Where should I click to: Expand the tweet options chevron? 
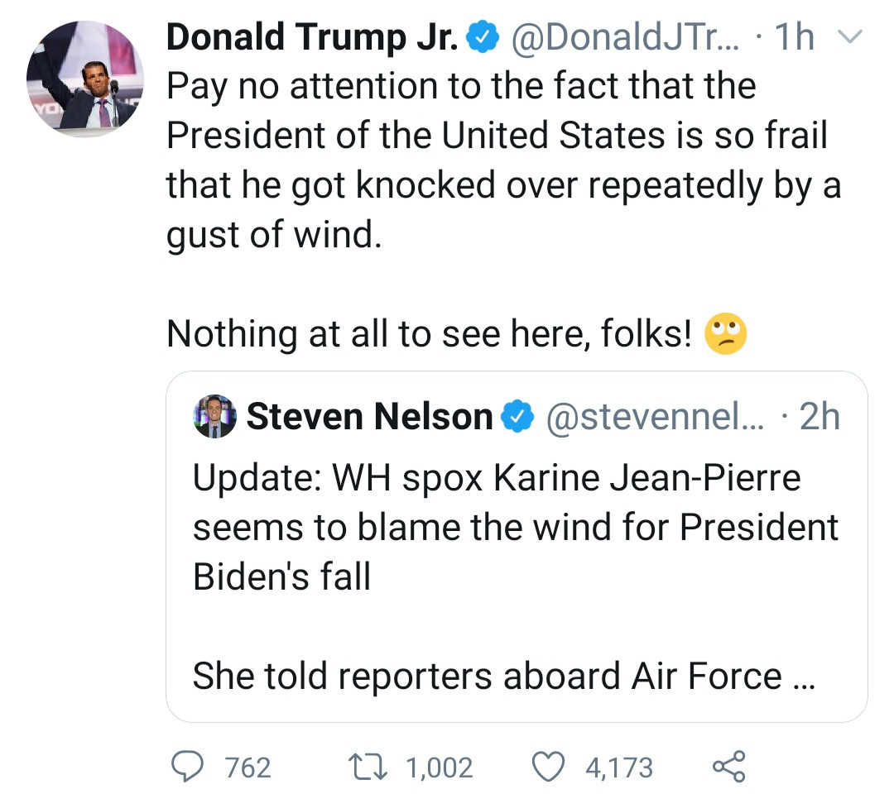pyautogui.click(x=850, y=38)
